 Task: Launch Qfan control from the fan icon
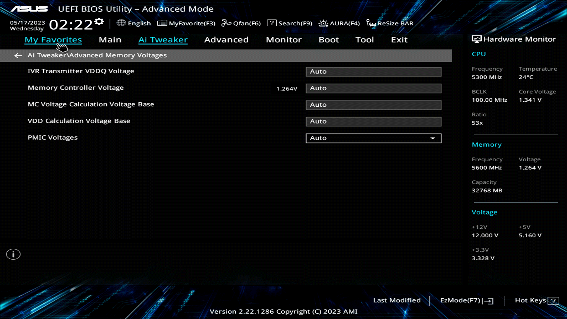point(226,23)
